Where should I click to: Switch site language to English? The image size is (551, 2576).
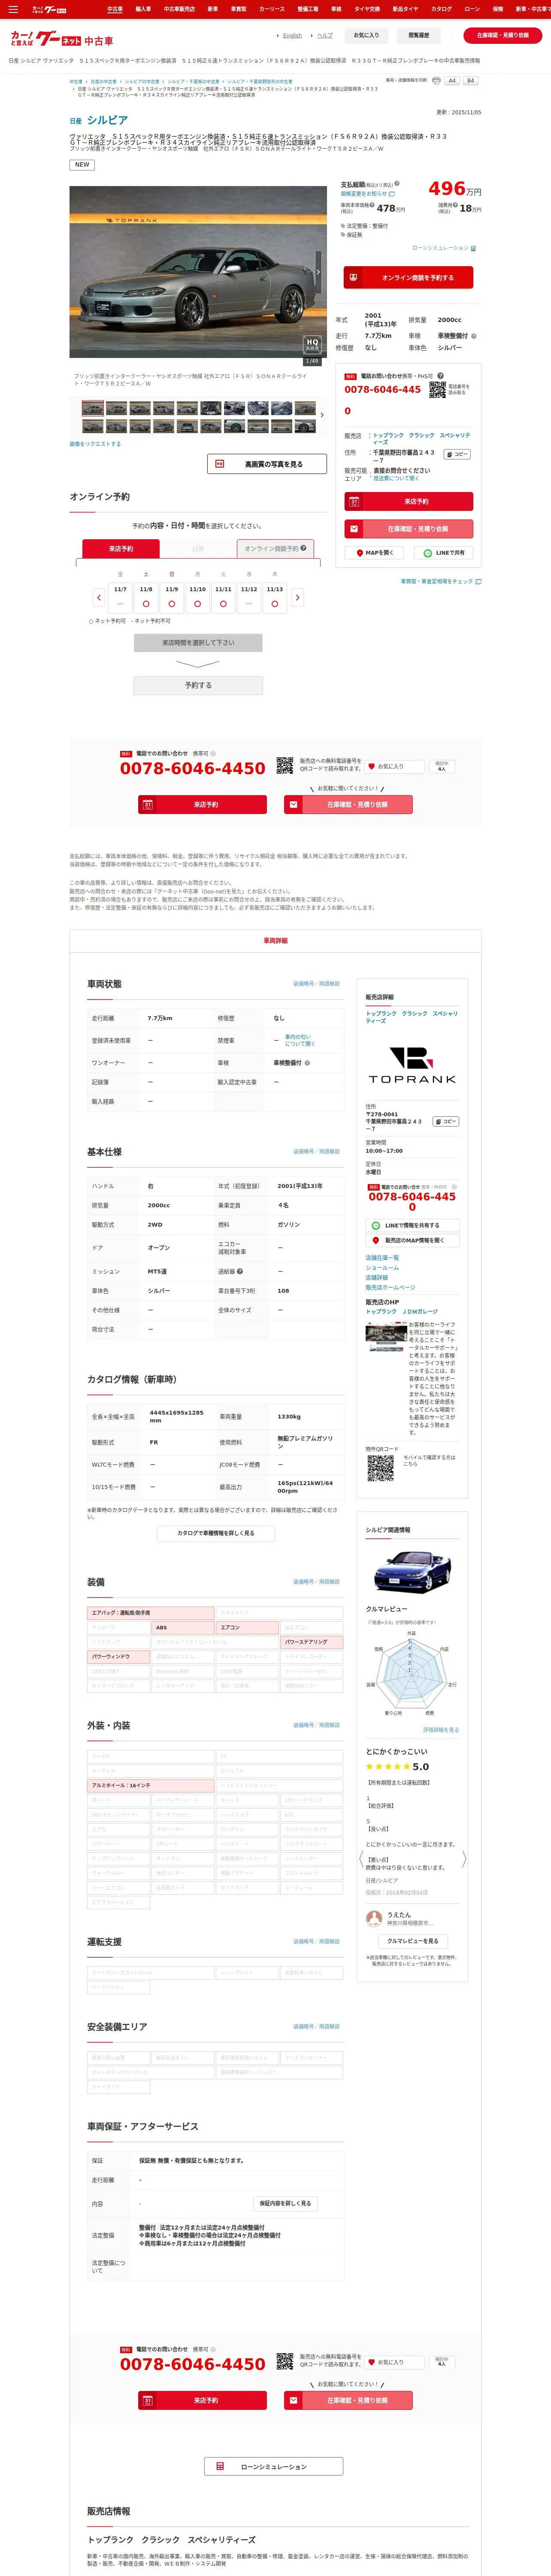[292, 35]
